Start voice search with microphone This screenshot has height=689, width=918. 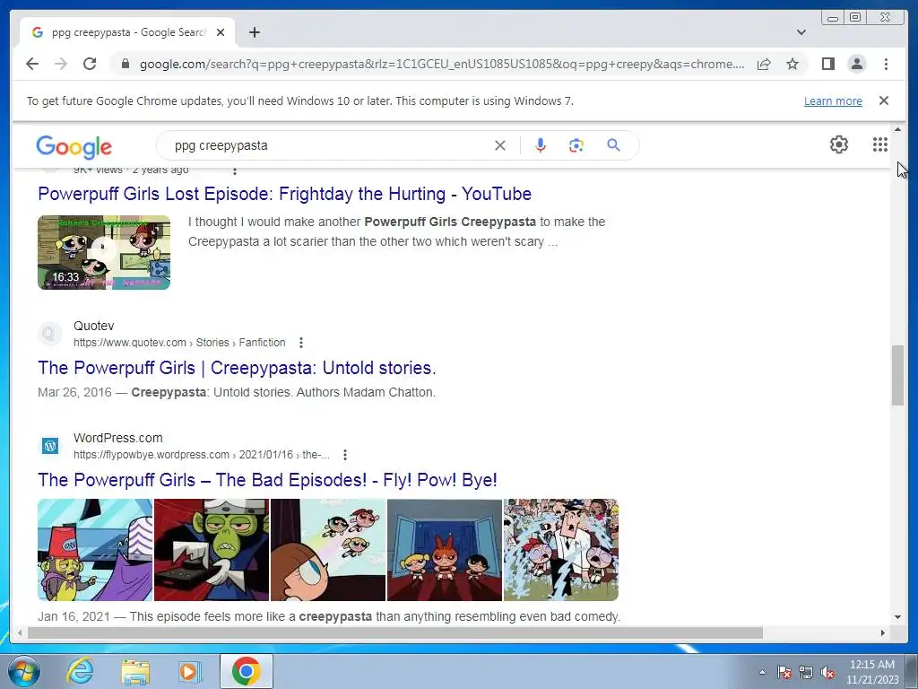pos(541,145)
